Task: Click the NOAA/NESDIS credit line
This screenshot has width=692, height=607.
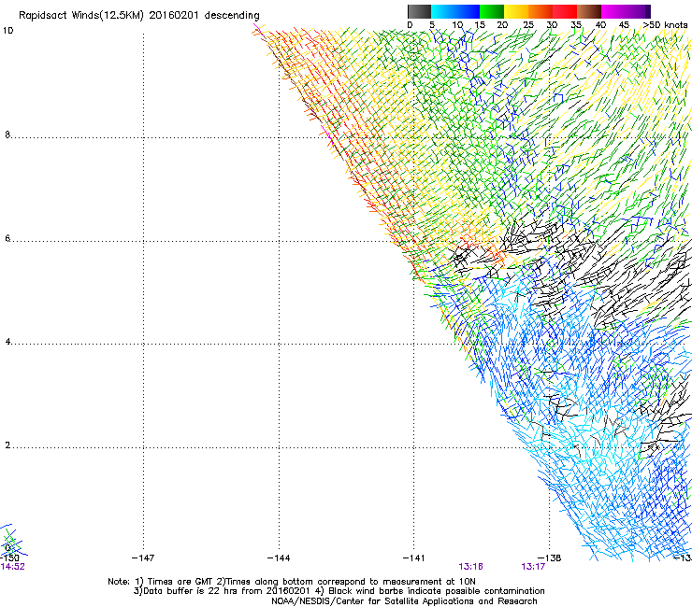Action: tap(404, 601)
